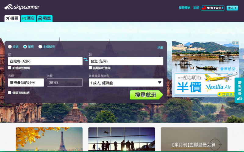Viewport: 244px width, 152px height.
Task: Select the 往返 round-trip radio button
Action: [x=10, y=47]
